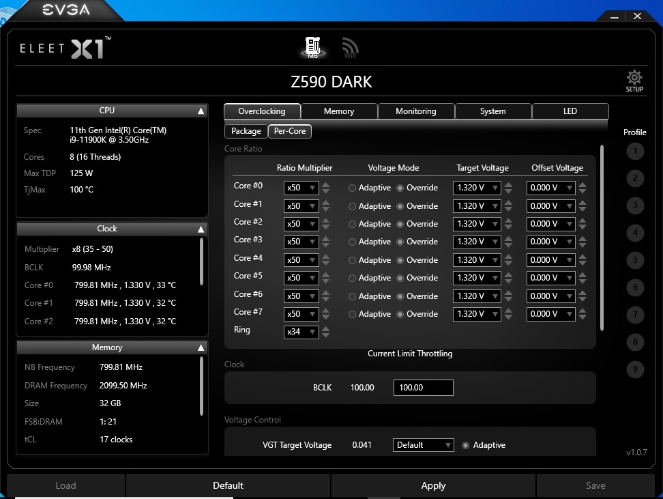Switch to the System tab
The image size is (663, 499).
[493, 111]
